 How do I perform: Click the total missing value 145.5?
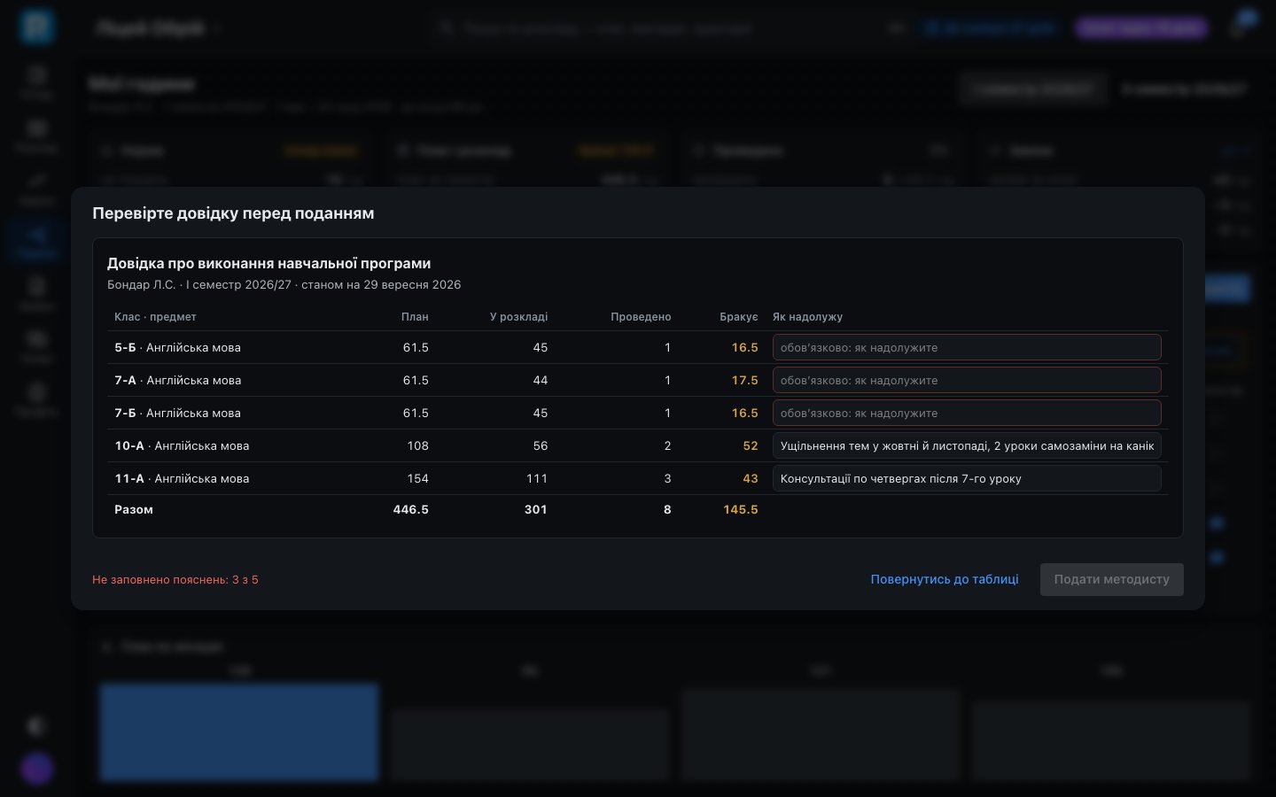(x=741, y=509)
